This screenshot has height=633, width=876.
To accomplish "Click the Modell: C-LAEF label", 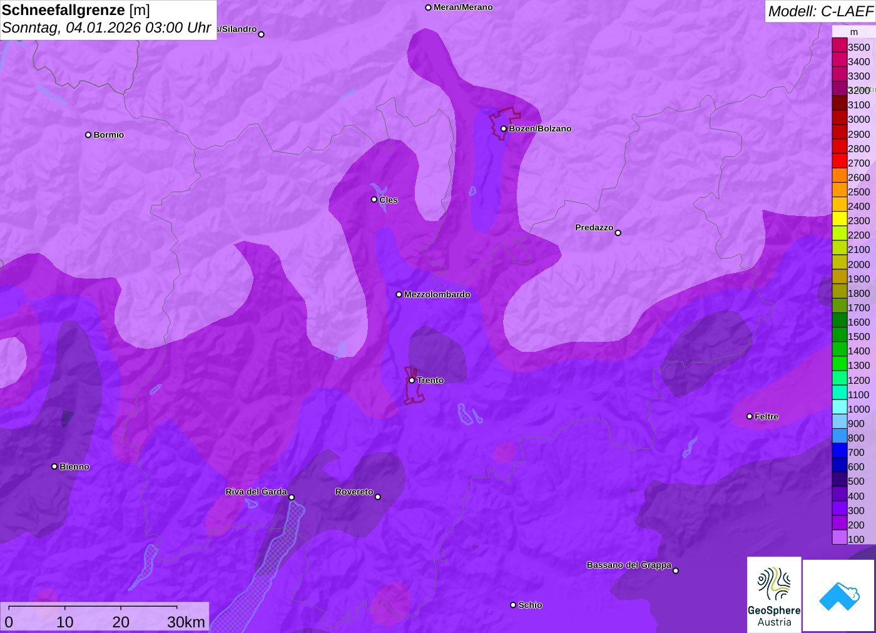I will [x=820, y=11].
